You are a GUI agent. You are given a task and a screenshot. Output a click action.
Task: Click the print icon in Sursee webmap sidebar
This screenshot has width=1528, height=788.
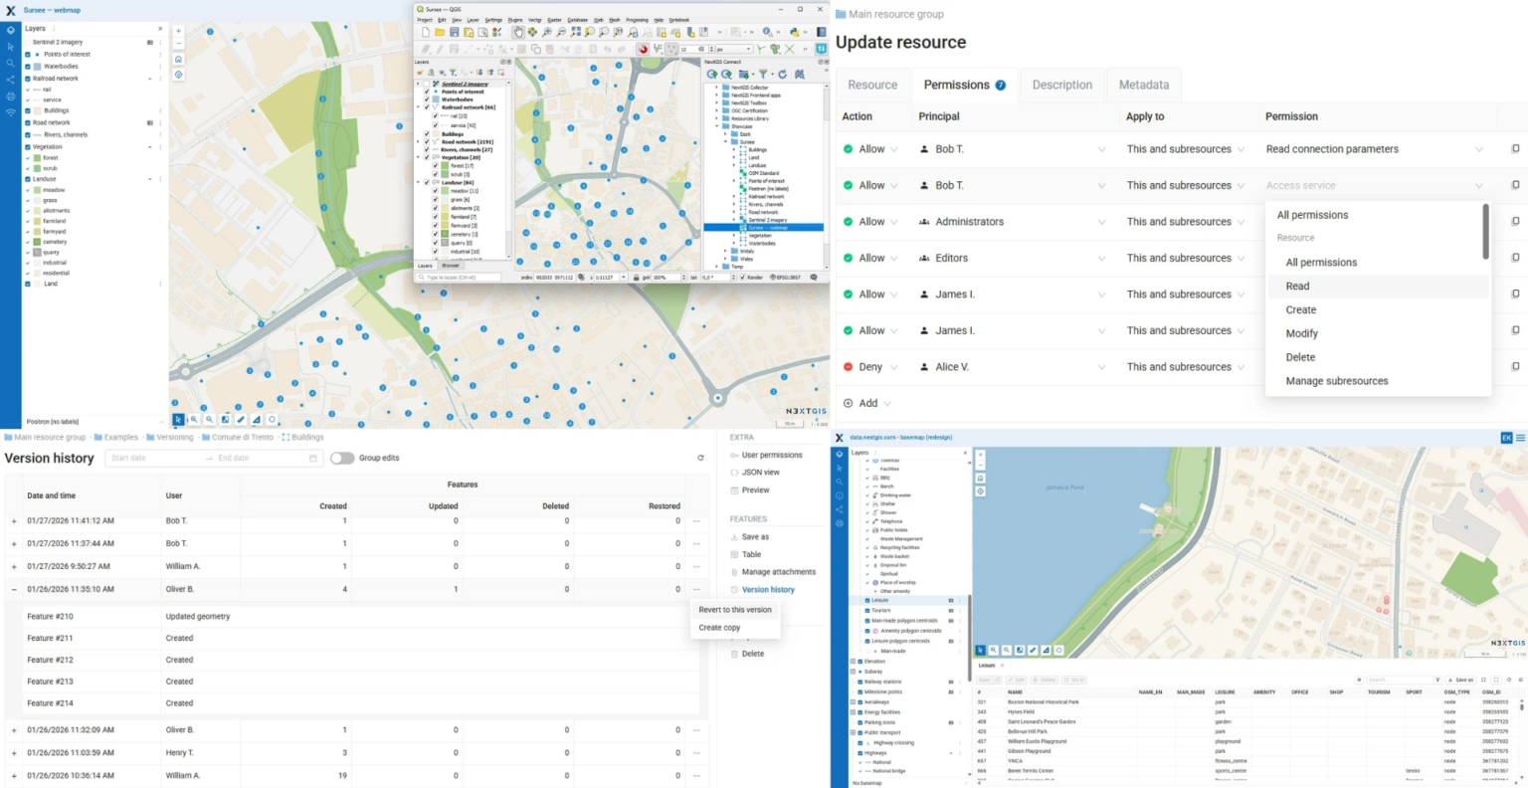pos(11,97)
